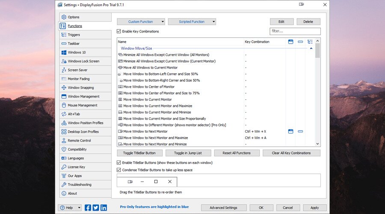
Task: Click the Taskbar column header icon
Action: click(300, 42)
